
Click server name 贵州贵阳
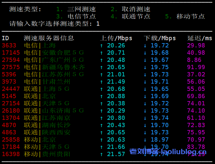(x=56, y=154)
